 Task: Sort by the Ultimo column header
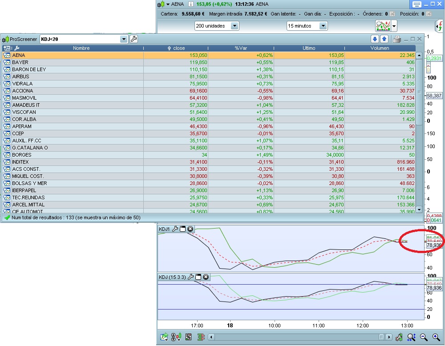pyautogui.click(x=309, y=48)
